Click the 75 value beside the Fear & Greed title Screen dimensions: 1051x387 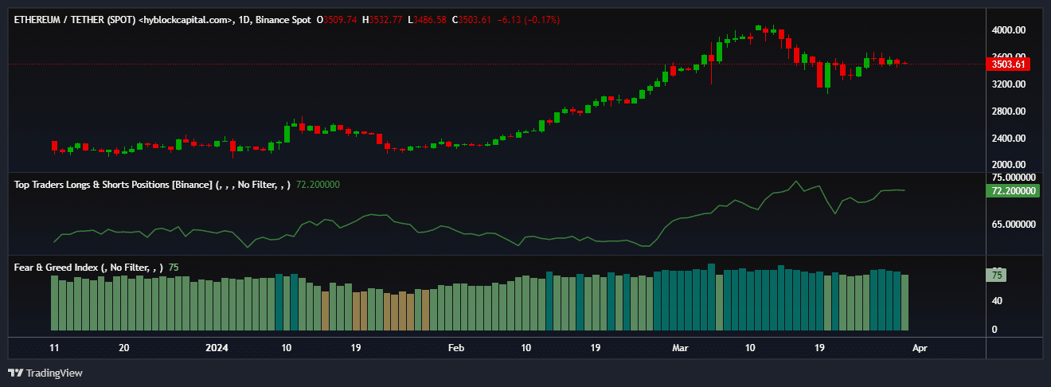174,268
